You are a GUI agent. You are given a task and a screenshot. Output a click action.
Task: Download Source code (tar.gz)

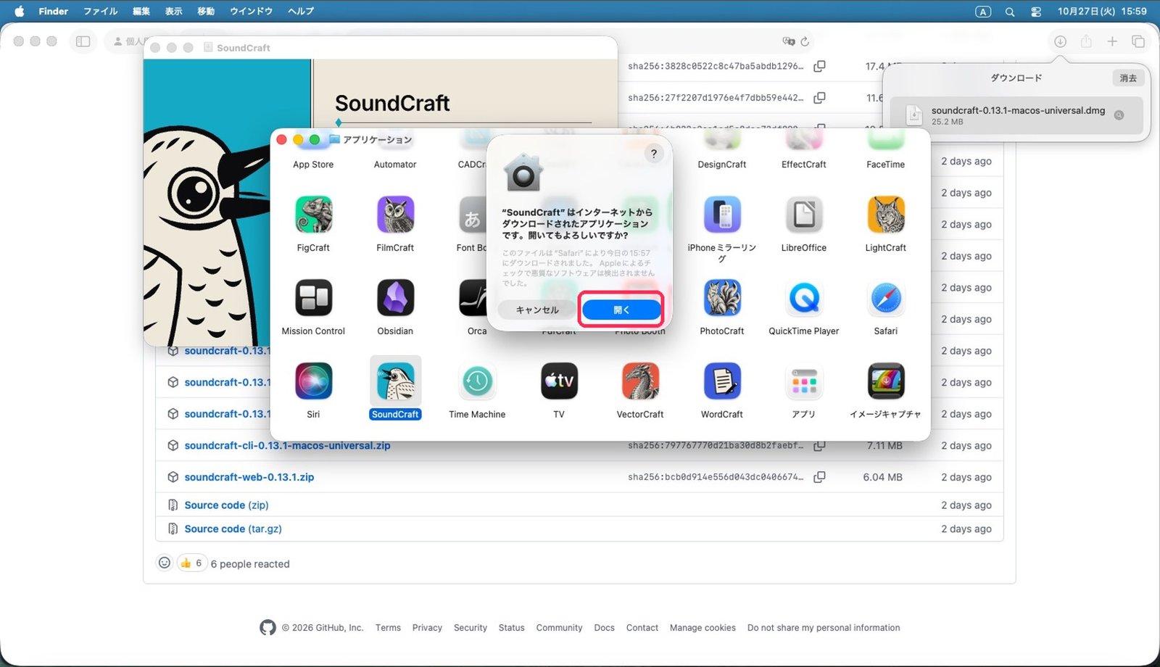tap(233, 529)
